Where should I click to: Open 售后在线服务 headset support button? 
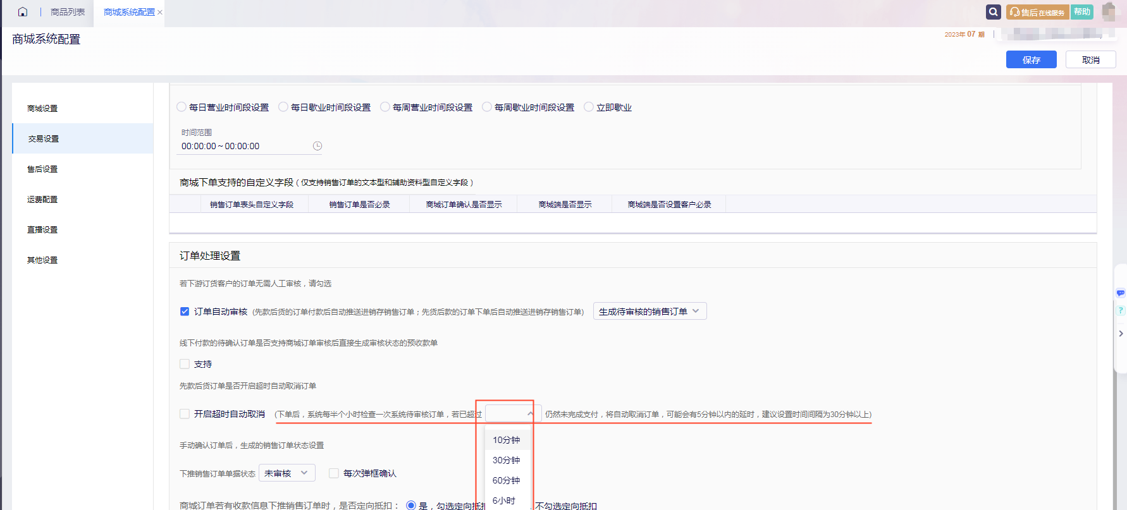[x=1037, y=12]
